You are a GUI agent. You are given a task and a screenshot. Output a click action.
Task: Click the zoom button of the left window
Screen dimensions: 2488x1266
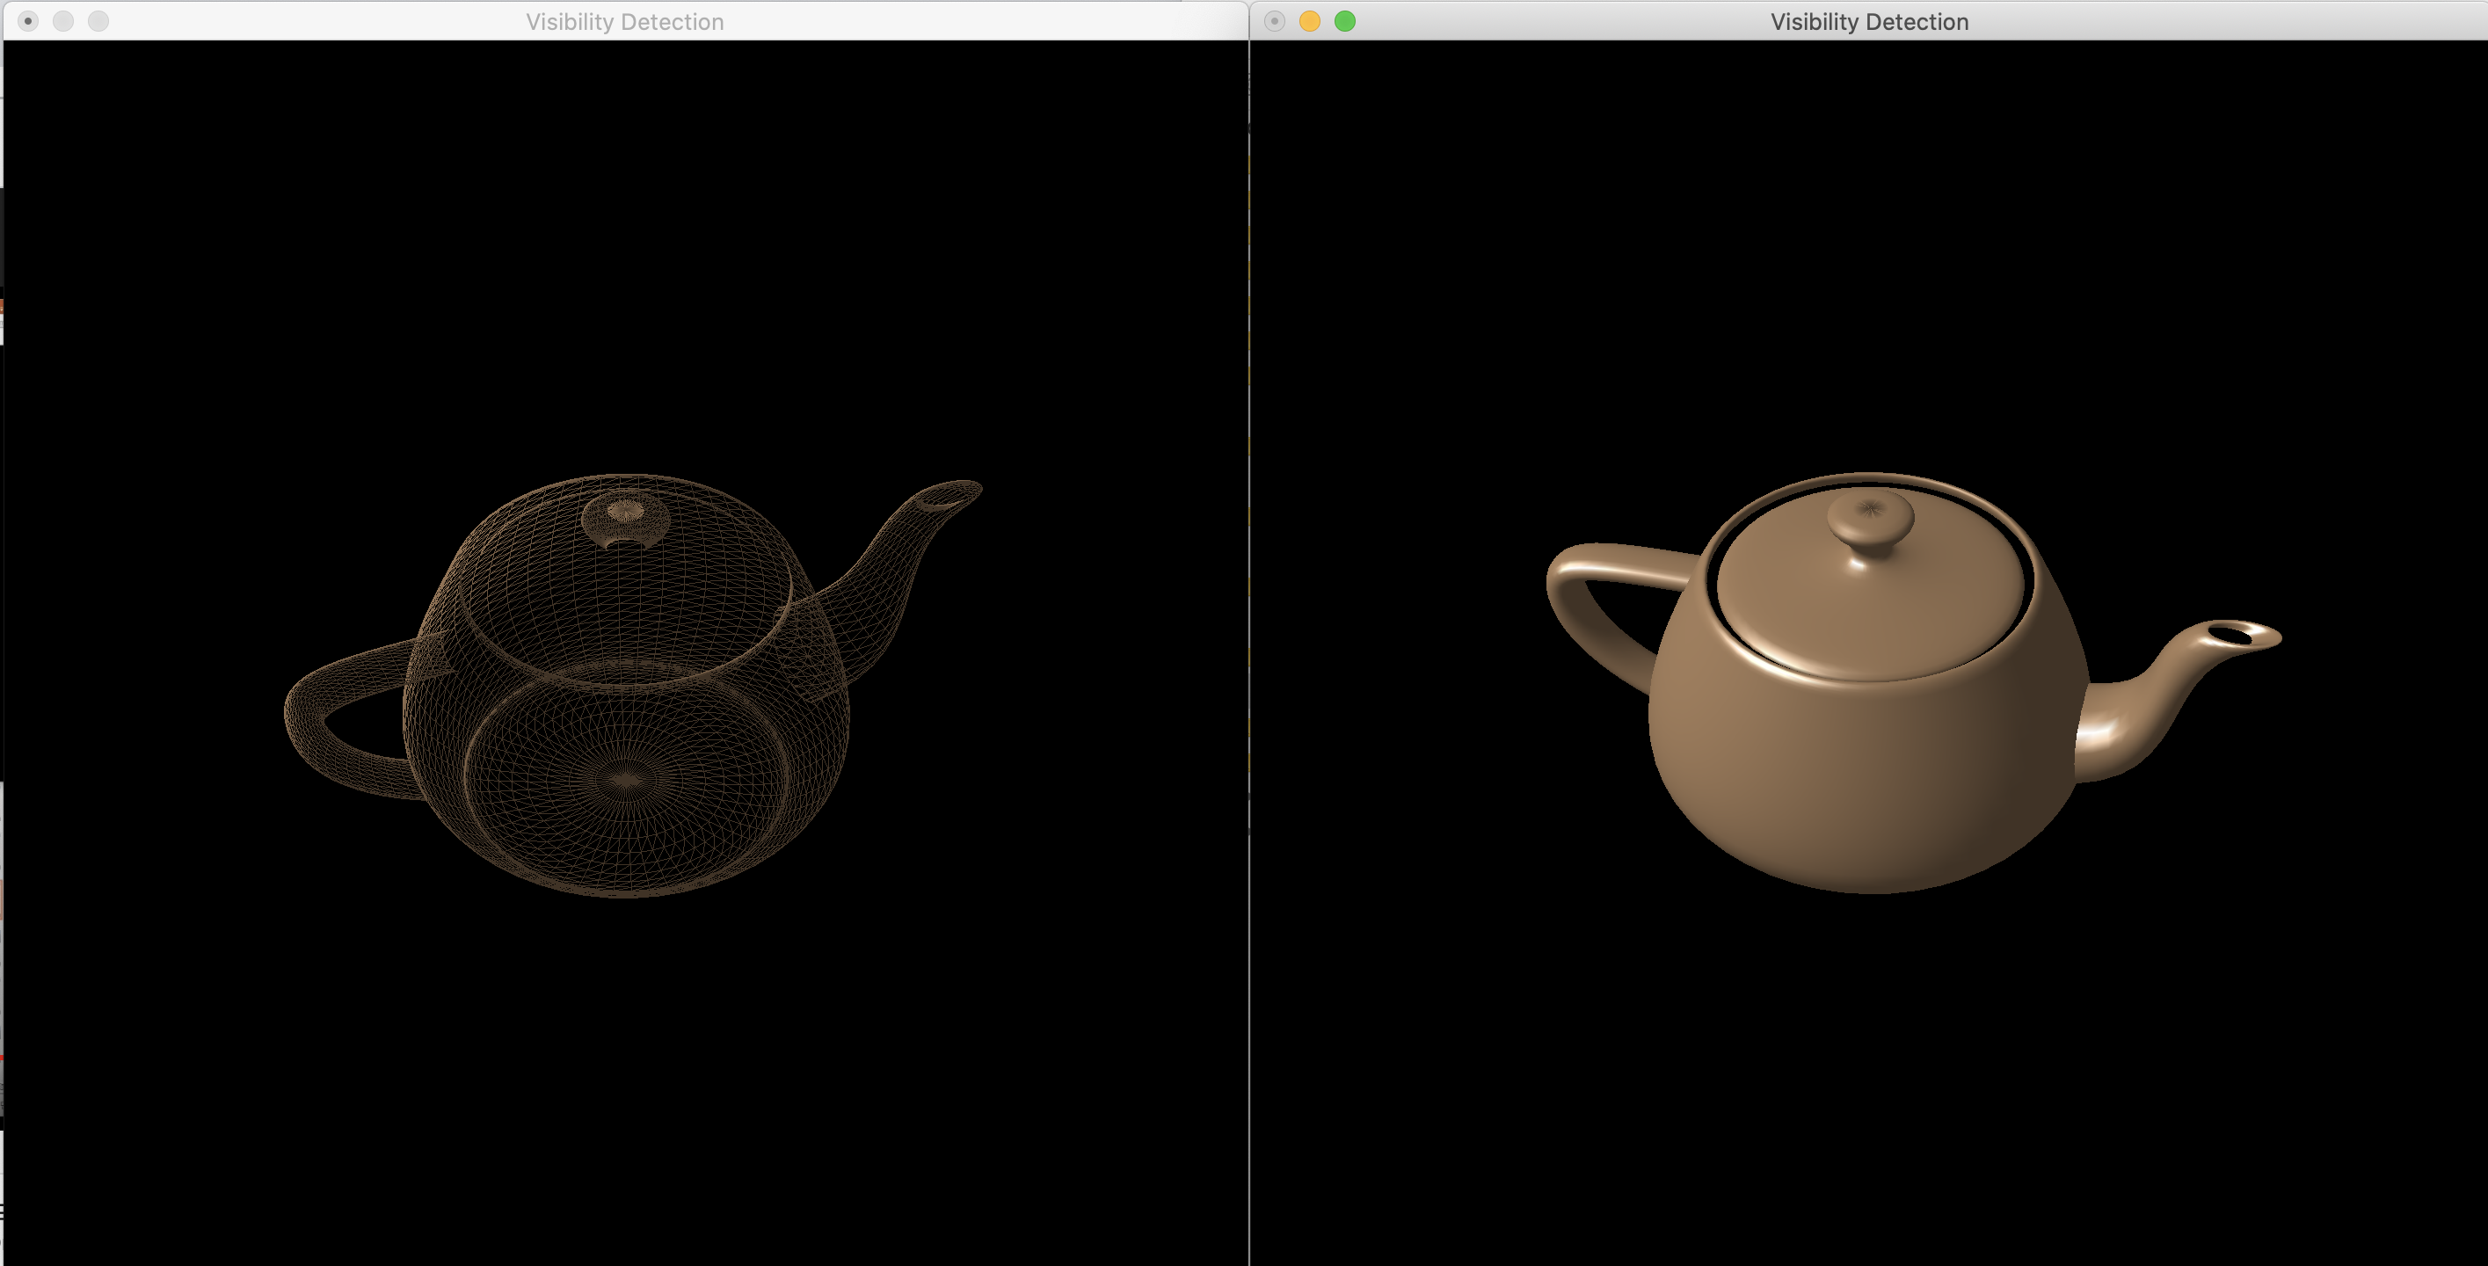[x=98, y=21]
